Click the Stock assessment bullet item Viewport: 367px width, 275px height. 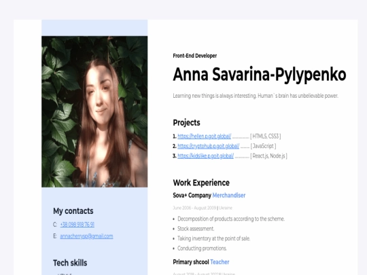pos(196,229)
